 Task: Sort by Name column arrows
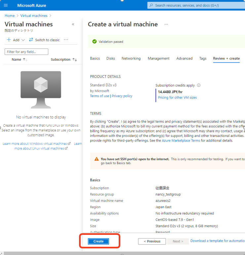pos(25,59)
